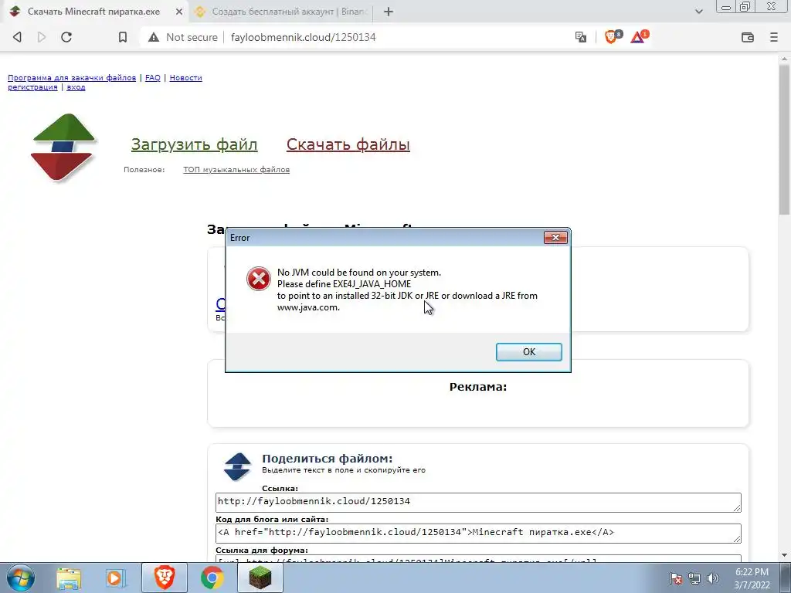Bookmark this page via the bookmark icon
791x593 pixels.
[123, 37]
